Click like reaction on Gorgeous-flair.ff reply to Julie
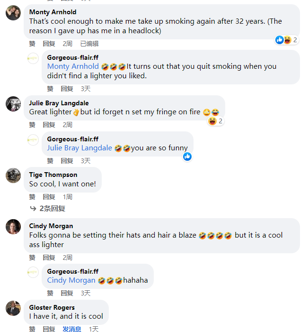Viewport: 308px width, 332px height. (187, 156)
